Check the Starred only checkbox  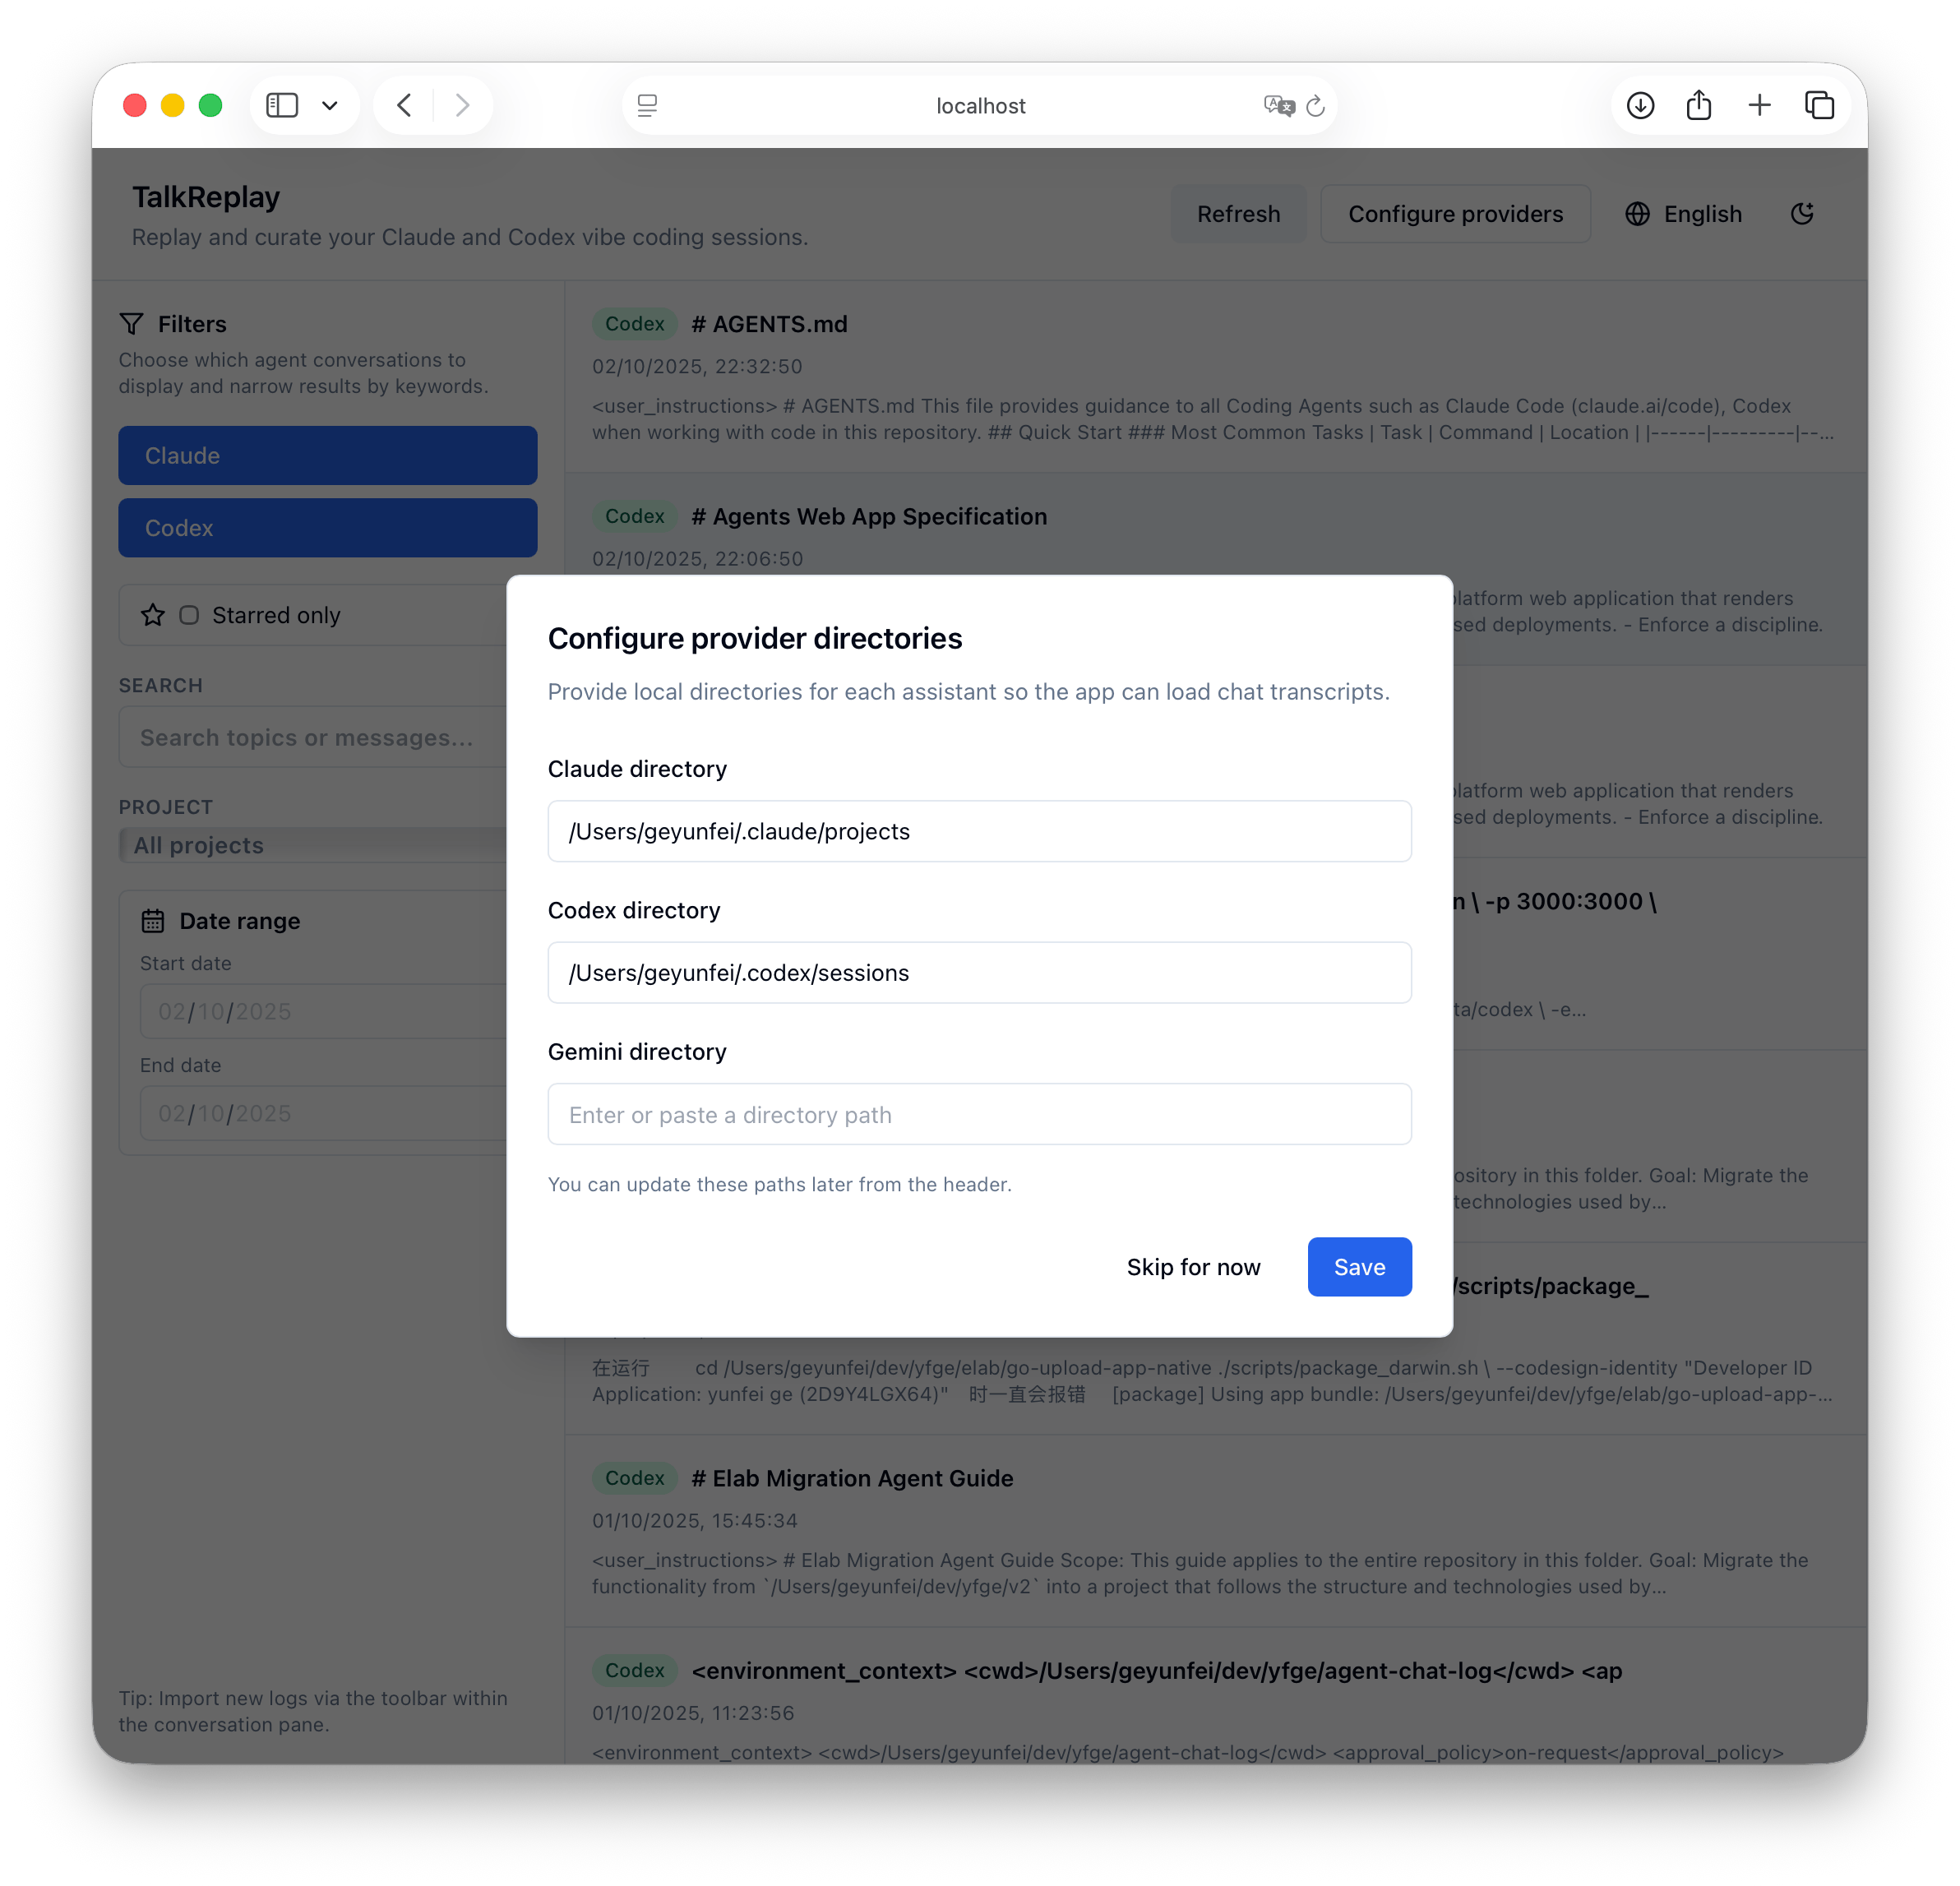189,615
